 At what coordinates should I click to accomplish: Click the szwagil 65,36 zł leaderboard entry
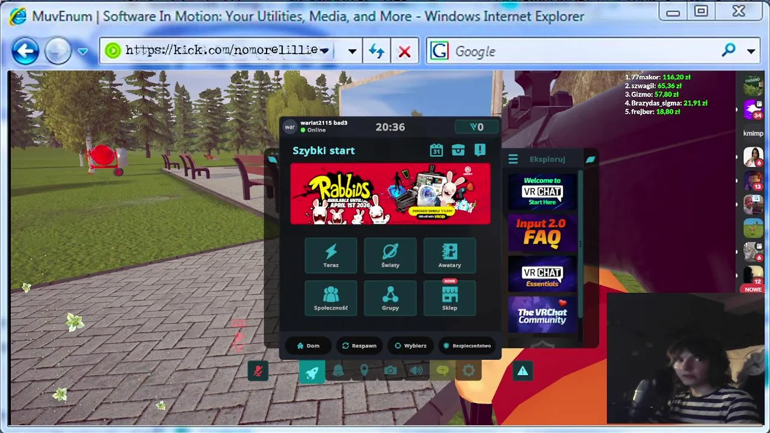click(653, 86)
